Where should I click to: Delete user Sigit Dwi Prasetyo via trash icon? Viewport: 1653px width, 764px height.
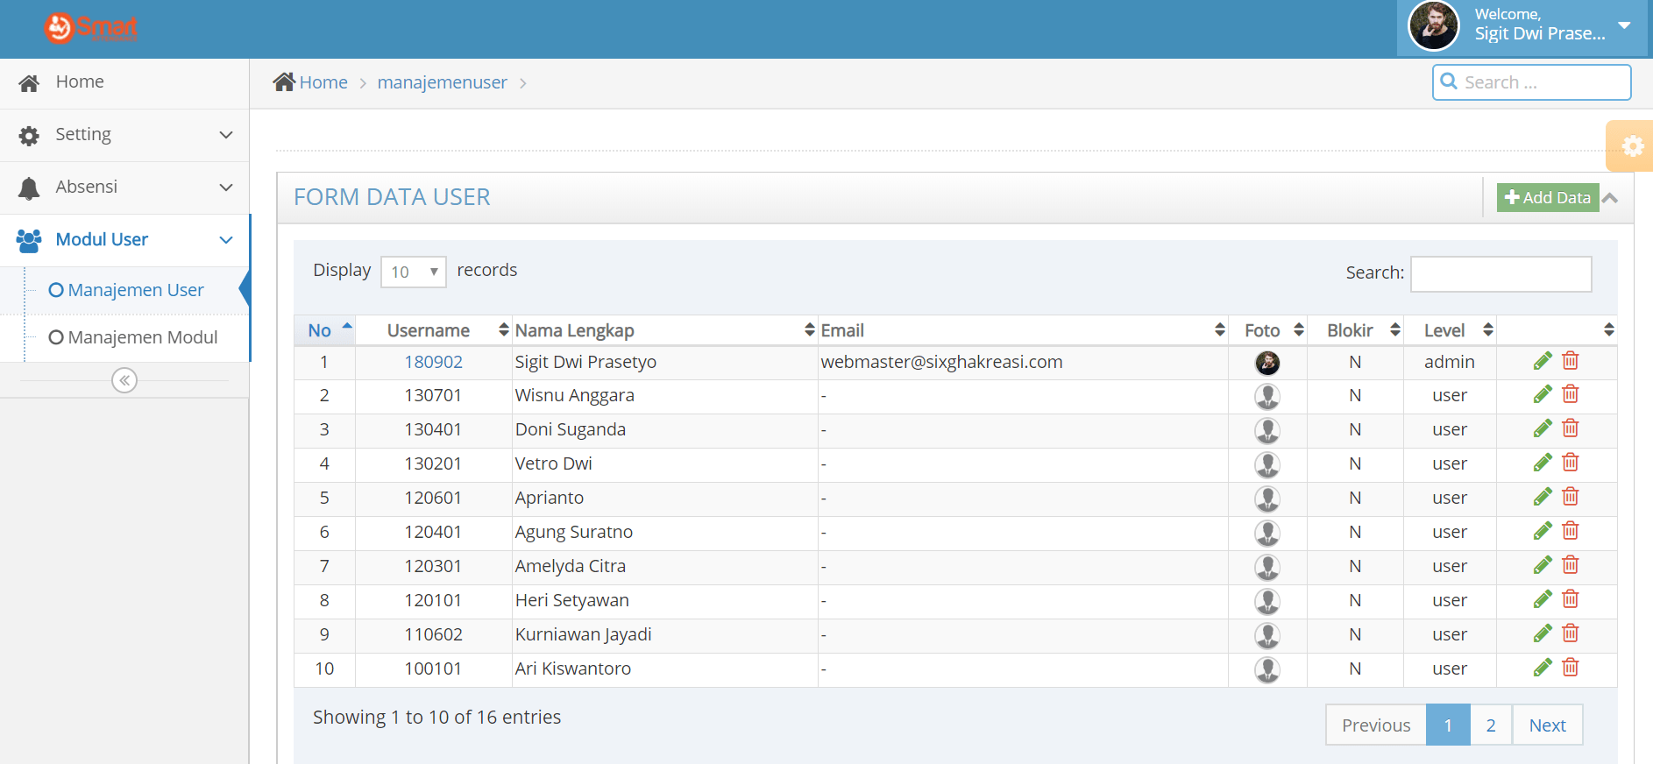pos(1571,361)
